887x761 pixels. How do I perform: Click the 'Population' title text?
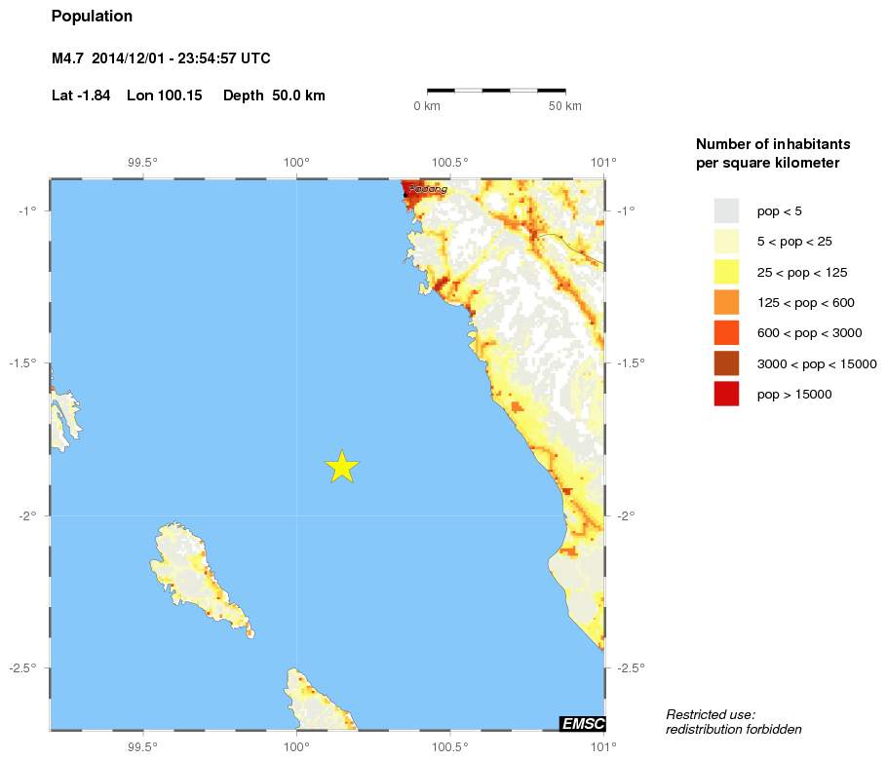tap(92, 17)
